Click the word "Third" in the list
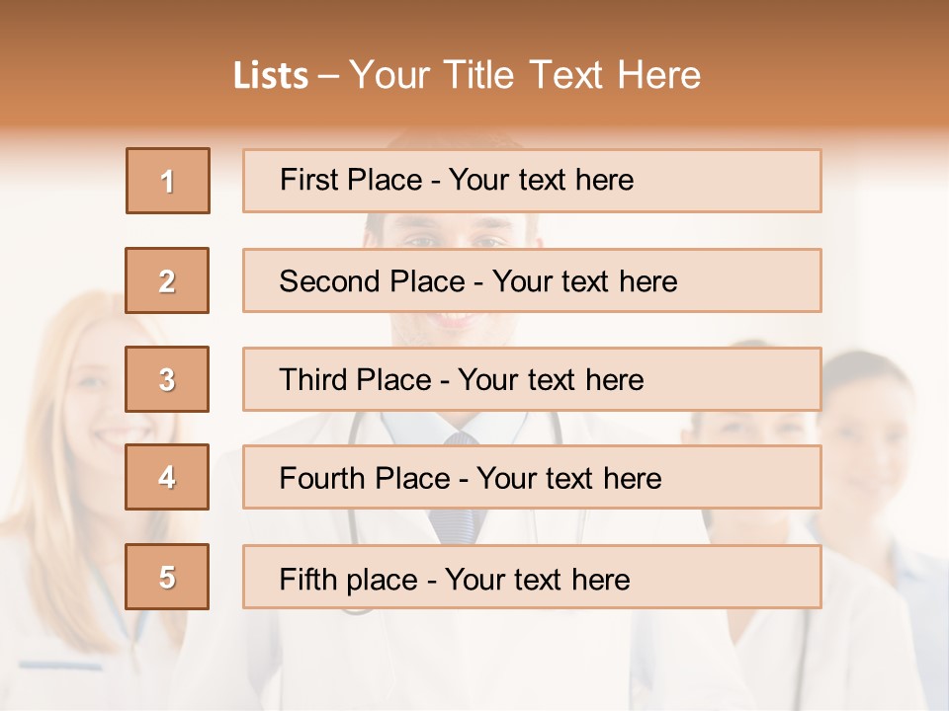This screenshot has width=949, height=711. coord(312,379)
